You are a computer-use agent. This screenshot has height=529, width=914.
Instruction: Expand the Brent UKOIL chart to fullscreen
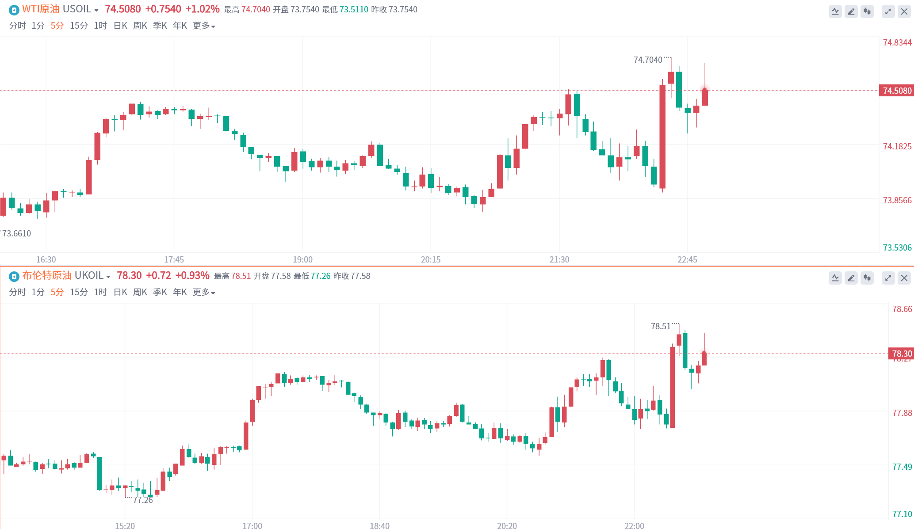coord(888,278)
